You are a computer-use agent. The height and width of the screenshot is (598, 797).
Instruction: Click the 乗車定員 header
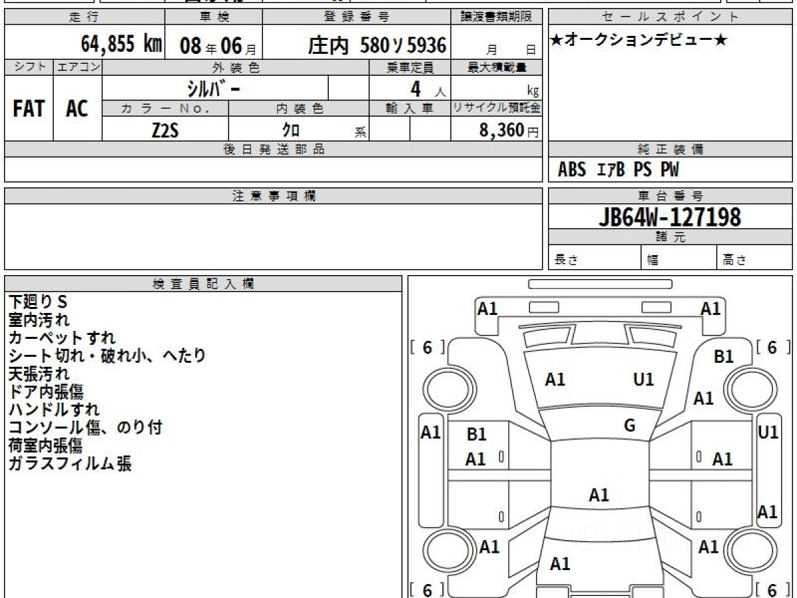410,67
